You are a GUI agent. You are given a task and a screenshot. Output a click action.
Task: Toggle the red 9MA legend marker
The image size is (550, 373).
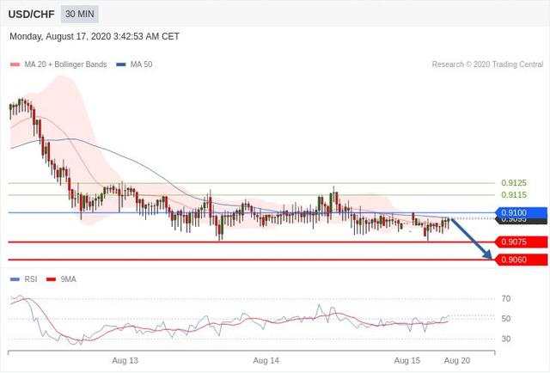click(52, 279)
